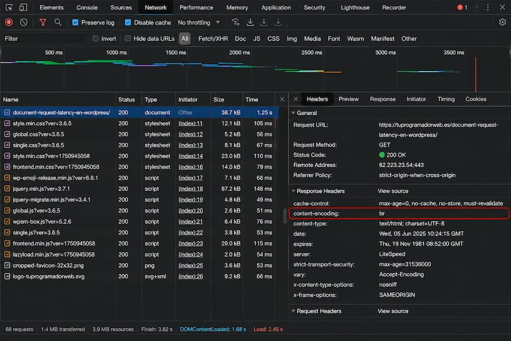This screenshot has width=511, height=341.
Task: Open initiator link (index):11
Action: (x=190, y=123)
